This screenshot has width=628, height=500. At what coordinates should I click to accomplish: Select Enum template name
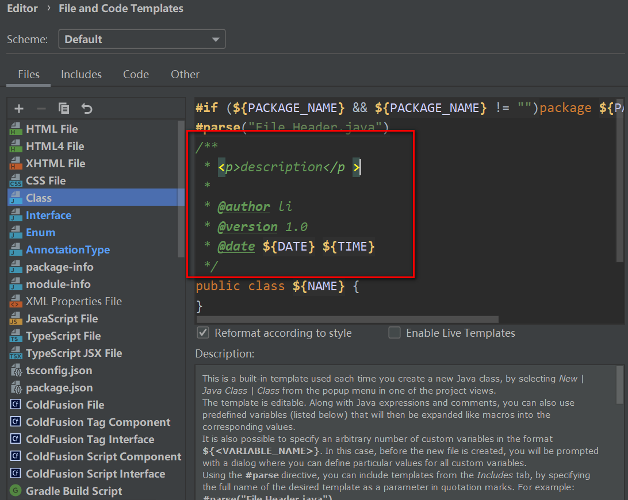pyautogui.click(x=40, y=232)
